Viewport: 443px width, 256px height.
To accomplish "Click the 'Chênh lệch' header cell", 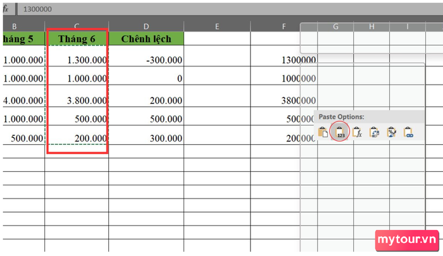I will pos(146,39).
